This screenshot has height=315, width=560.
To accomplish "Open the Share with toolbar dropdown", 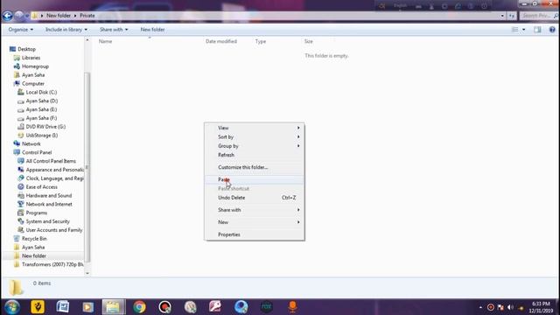I will tap(114, 30).
